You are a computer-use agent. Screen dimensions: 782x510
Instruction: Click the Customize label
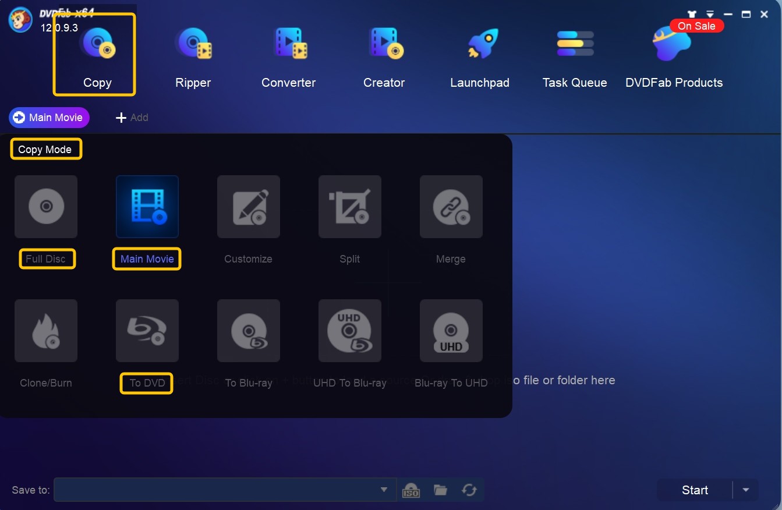(249, 259)
